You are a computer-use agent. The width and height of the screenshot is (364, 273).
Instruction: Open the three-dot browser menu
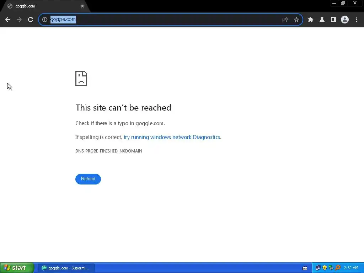356,20
